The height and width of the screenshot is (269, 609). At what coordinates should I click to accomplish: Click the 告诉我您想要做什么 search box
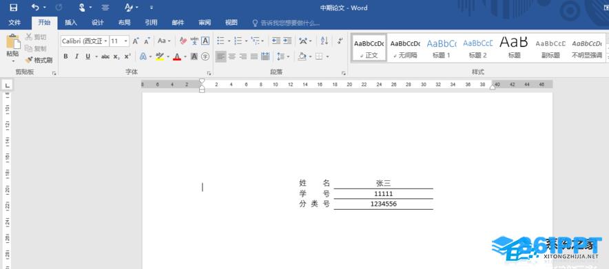point(286,23)
